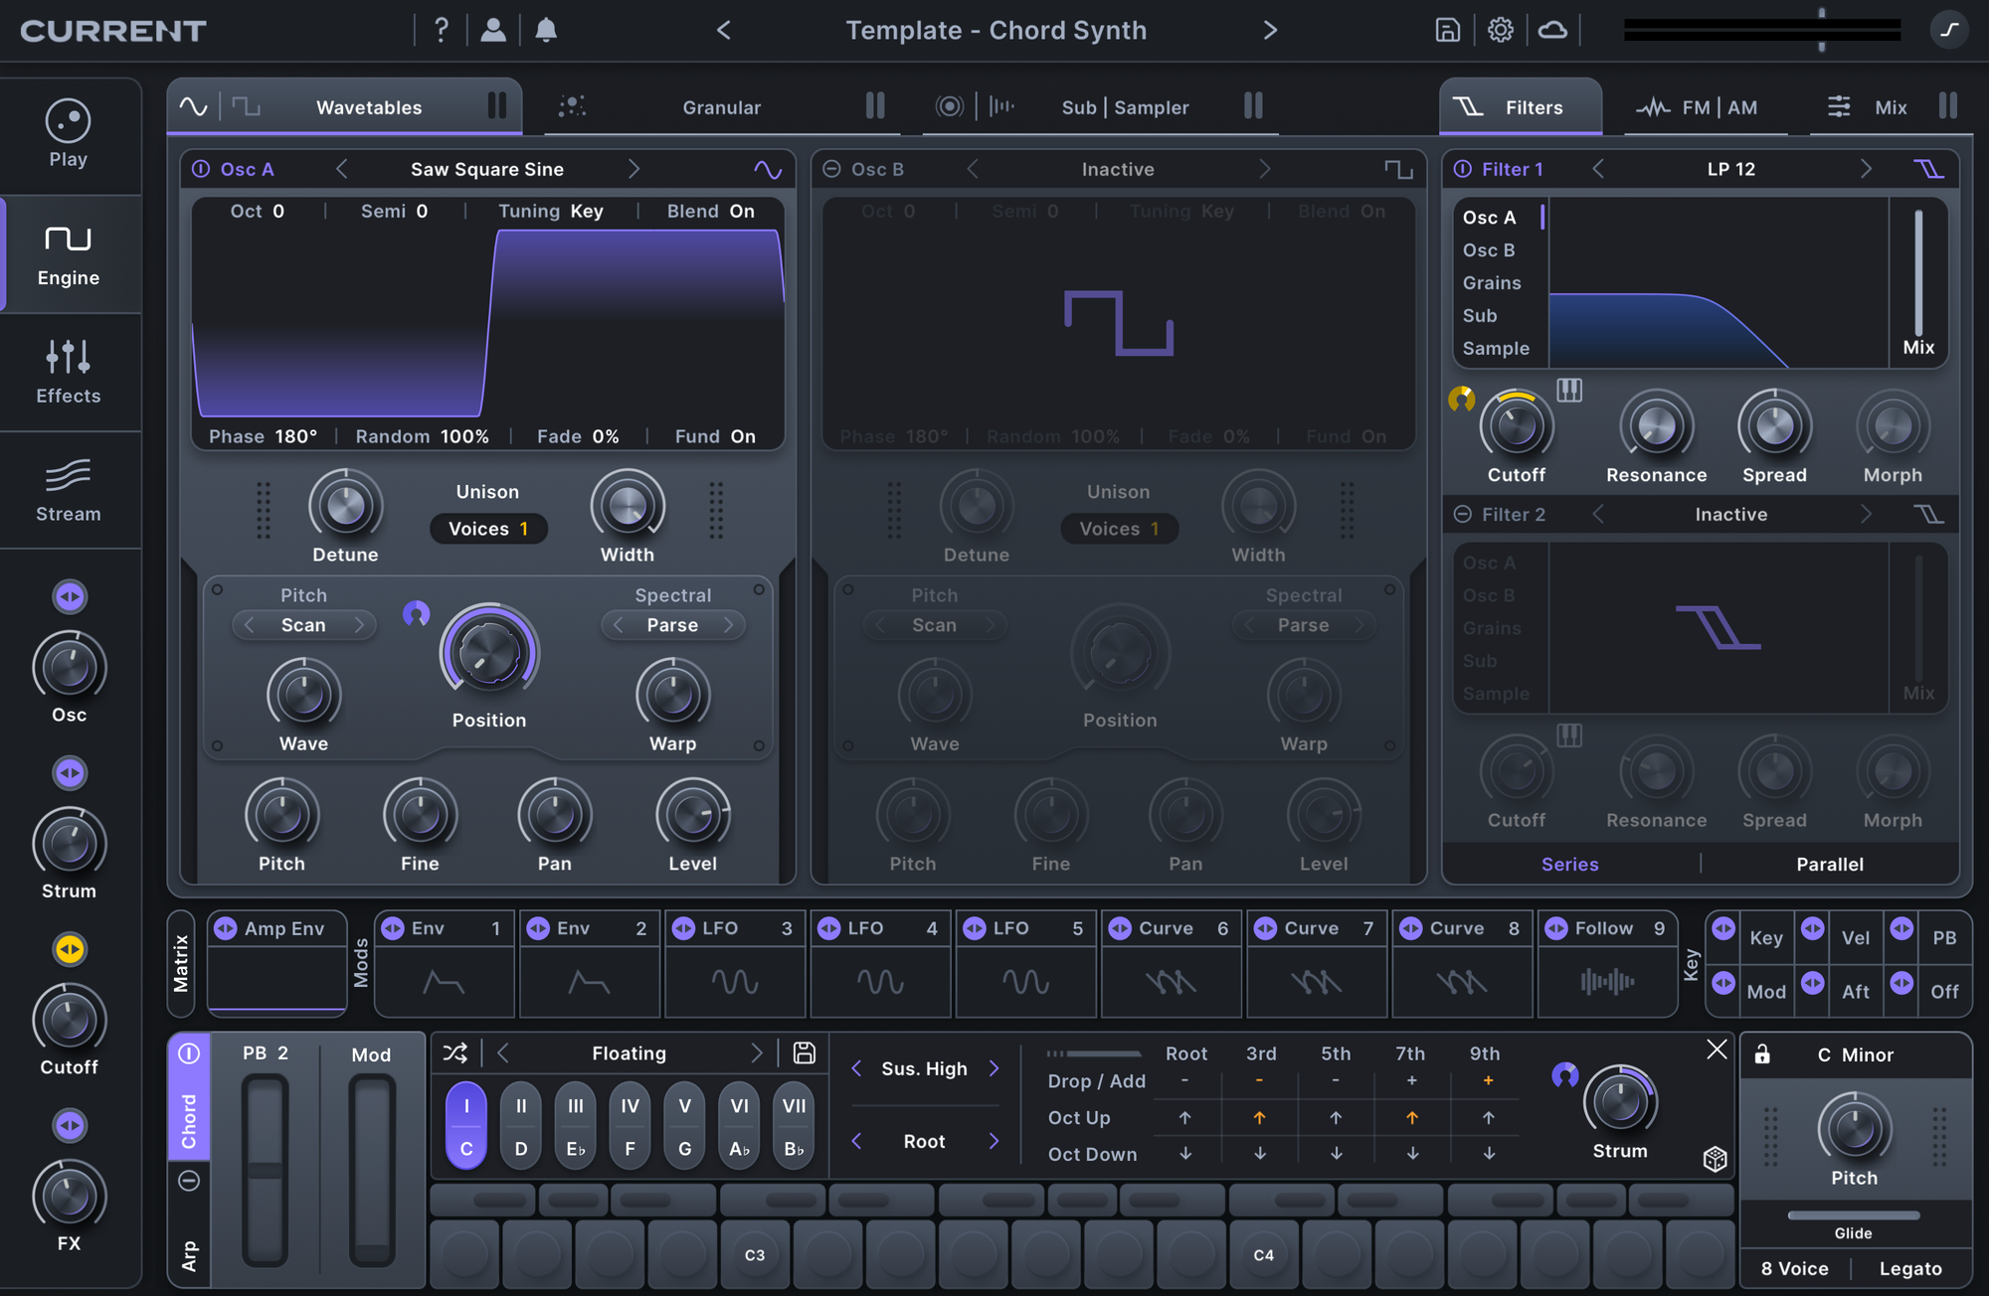This screenshot has height=1296, width=1989.
Task: Click the save preset disk icon
Action: click(1447, 30)
